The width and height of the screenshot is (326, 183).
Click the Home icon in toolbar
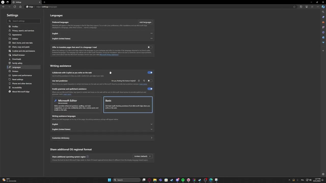click(20, 7)
